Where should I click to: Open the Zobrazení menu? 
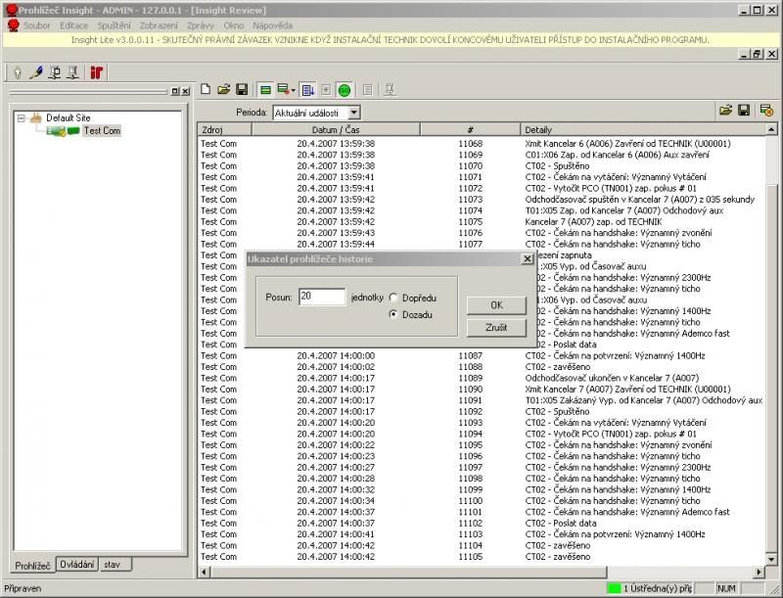pos(159,23)
